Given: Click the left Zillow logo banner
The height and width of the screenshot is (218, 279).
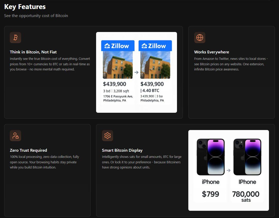Looking at the screenshot, I should 118,46.
